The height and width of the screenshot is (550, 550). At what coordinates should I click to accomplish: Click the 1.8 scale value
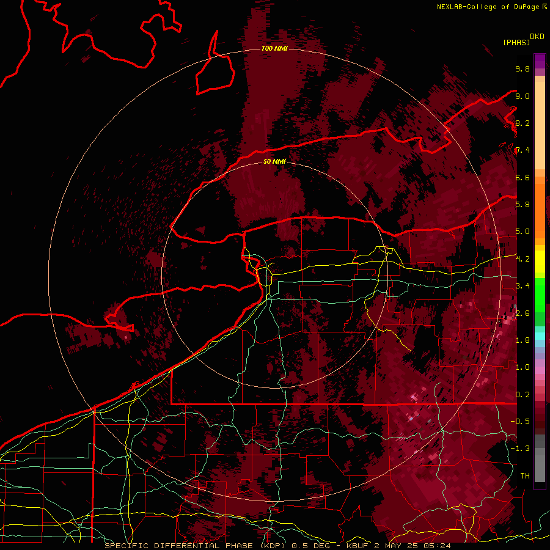(522, 340)
